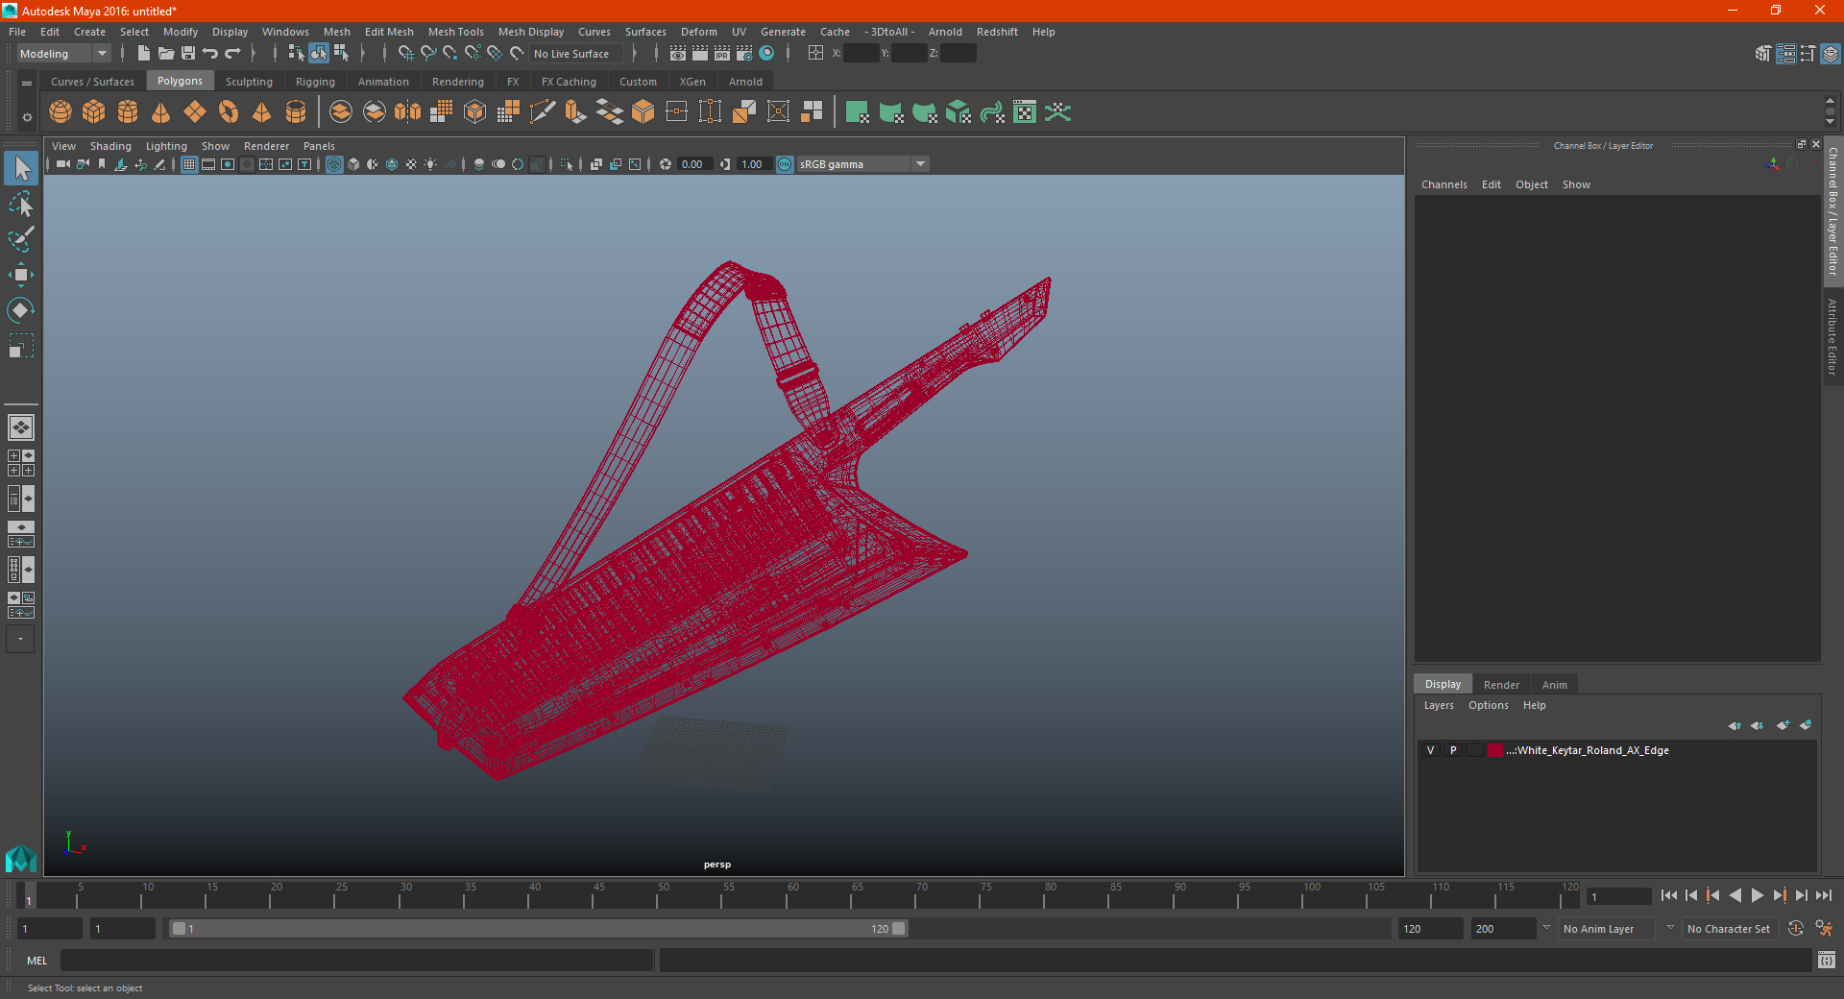Click the layer's red color swatch

[1495, 750]
